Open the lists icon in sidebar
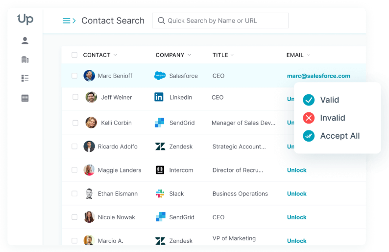Screen dimensions: 389x252 [x=25, y=78]
